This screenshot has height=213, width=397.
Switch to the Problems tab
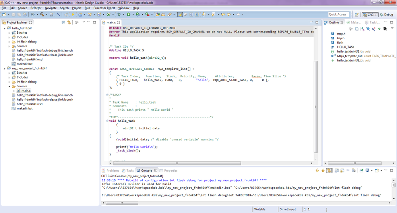(110, 171)
